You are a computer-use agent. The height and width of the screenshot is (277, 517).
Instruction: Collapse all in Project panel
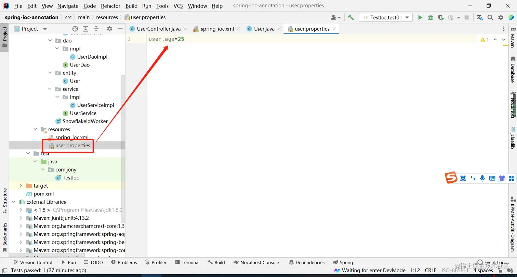tap(96, 29)
